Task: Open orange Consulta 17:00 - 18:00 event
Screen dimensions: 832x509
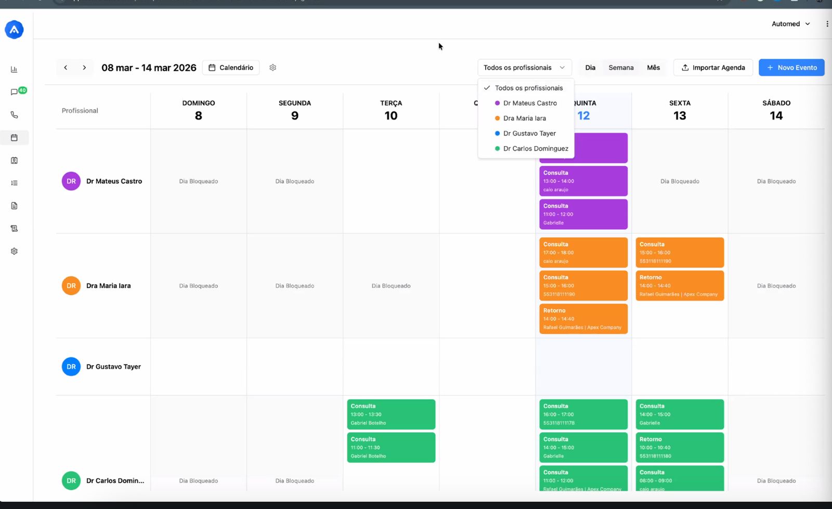Action: 583,253
